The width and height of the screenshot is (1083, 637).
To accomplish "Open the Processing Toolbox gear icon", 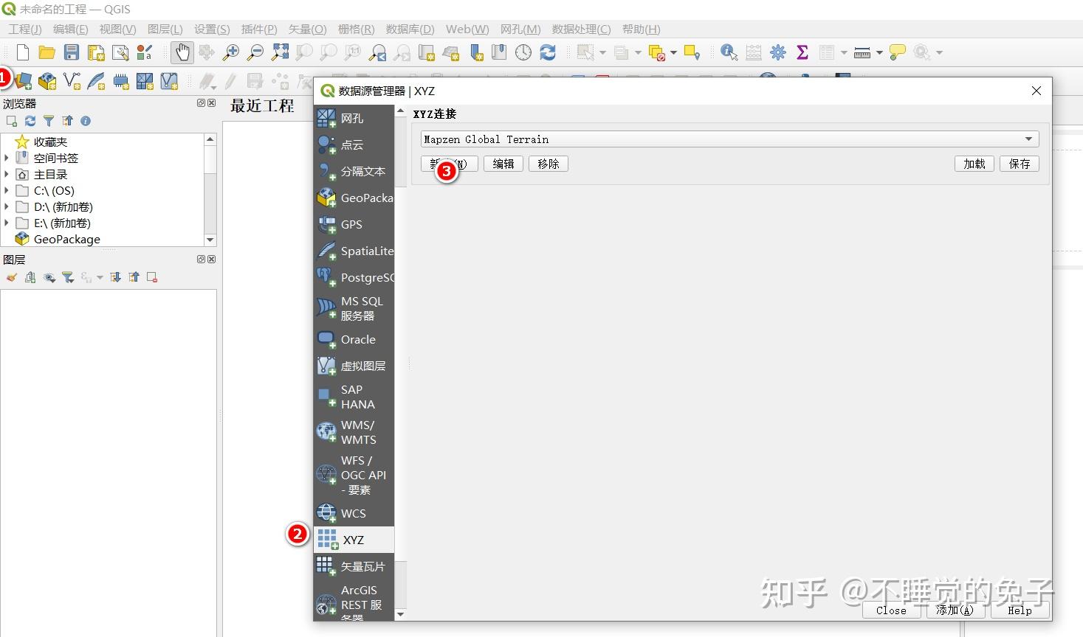I will tap(778, 52).
